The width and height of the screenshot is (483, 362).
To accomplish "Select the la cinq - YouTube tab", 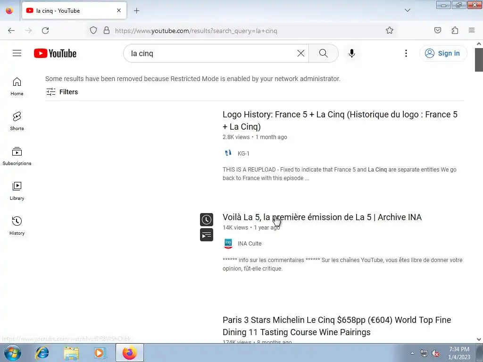I will 74,10.
